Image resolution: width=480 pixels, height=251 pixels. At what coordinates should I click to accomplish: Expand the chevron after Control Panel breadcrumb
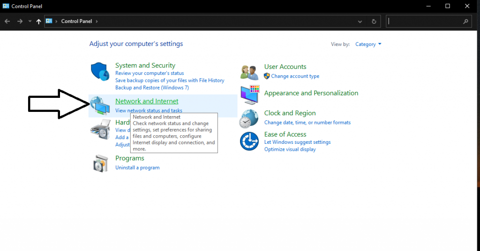(x=97, y=22)
